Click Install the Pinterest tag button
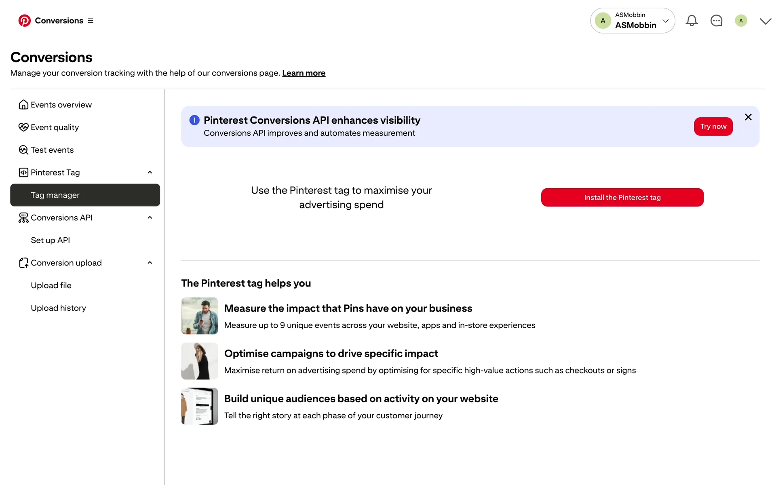The width and height of the screenshot is (776, 485). pos(622,197)
